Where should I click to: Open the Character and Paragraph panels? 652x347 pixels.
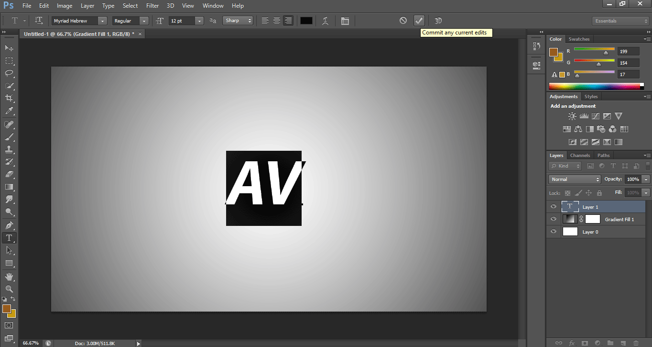pyautogui.click(x=345, y=21)
